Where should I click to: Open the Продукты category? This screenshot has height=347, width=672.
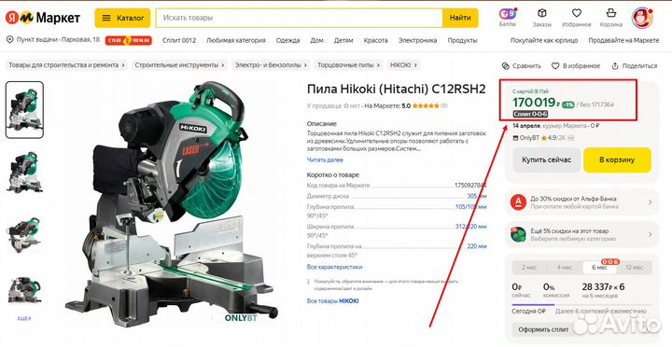462,41
